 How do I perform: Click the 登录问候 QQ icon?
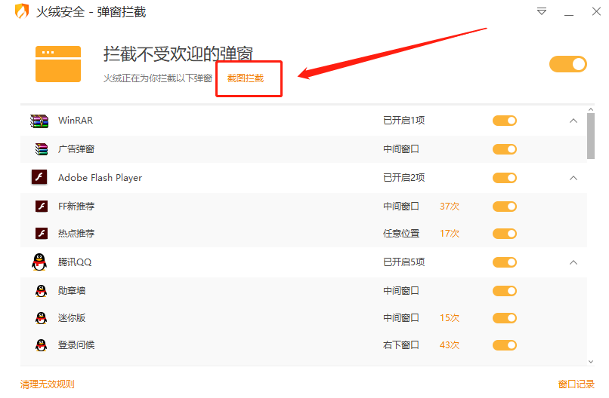[x=41, y=345]
